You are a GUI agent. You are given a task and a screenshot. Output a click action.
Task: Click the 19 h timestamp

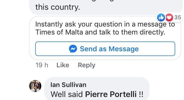42,65
